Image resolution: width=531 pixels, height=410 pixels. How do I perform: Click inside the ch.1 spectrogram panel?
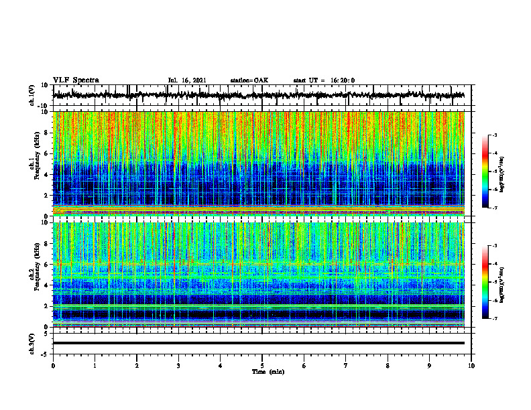point(259,163)
